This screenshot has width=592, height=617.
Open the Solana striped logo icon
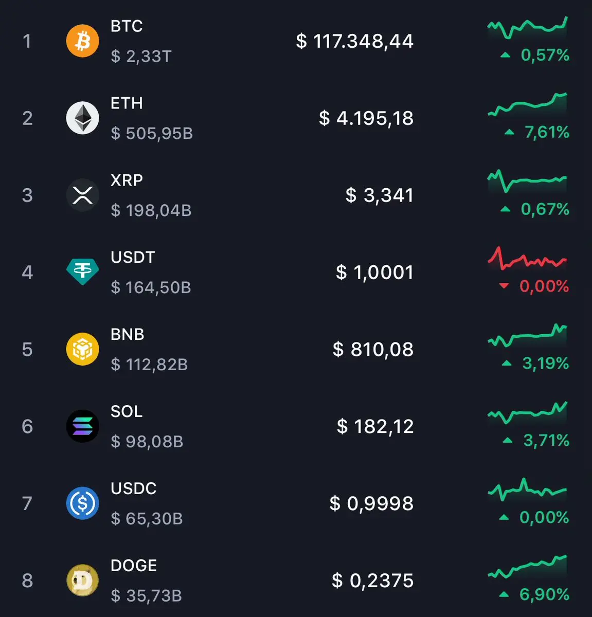click(82, 426)
